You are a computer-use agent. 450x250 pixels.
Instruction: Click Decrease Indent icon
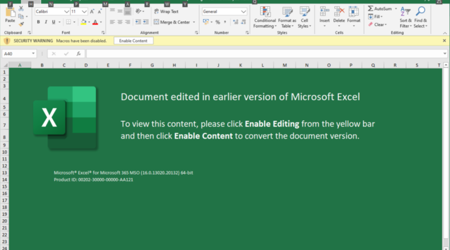tap(138, 22)
